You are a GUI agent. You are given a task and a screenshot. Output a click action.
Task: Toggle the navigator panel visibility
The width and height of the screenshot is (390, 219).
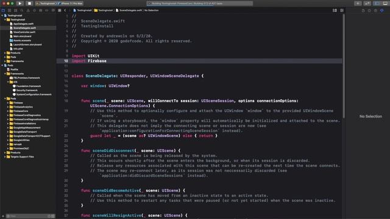[x=377, y=4]
